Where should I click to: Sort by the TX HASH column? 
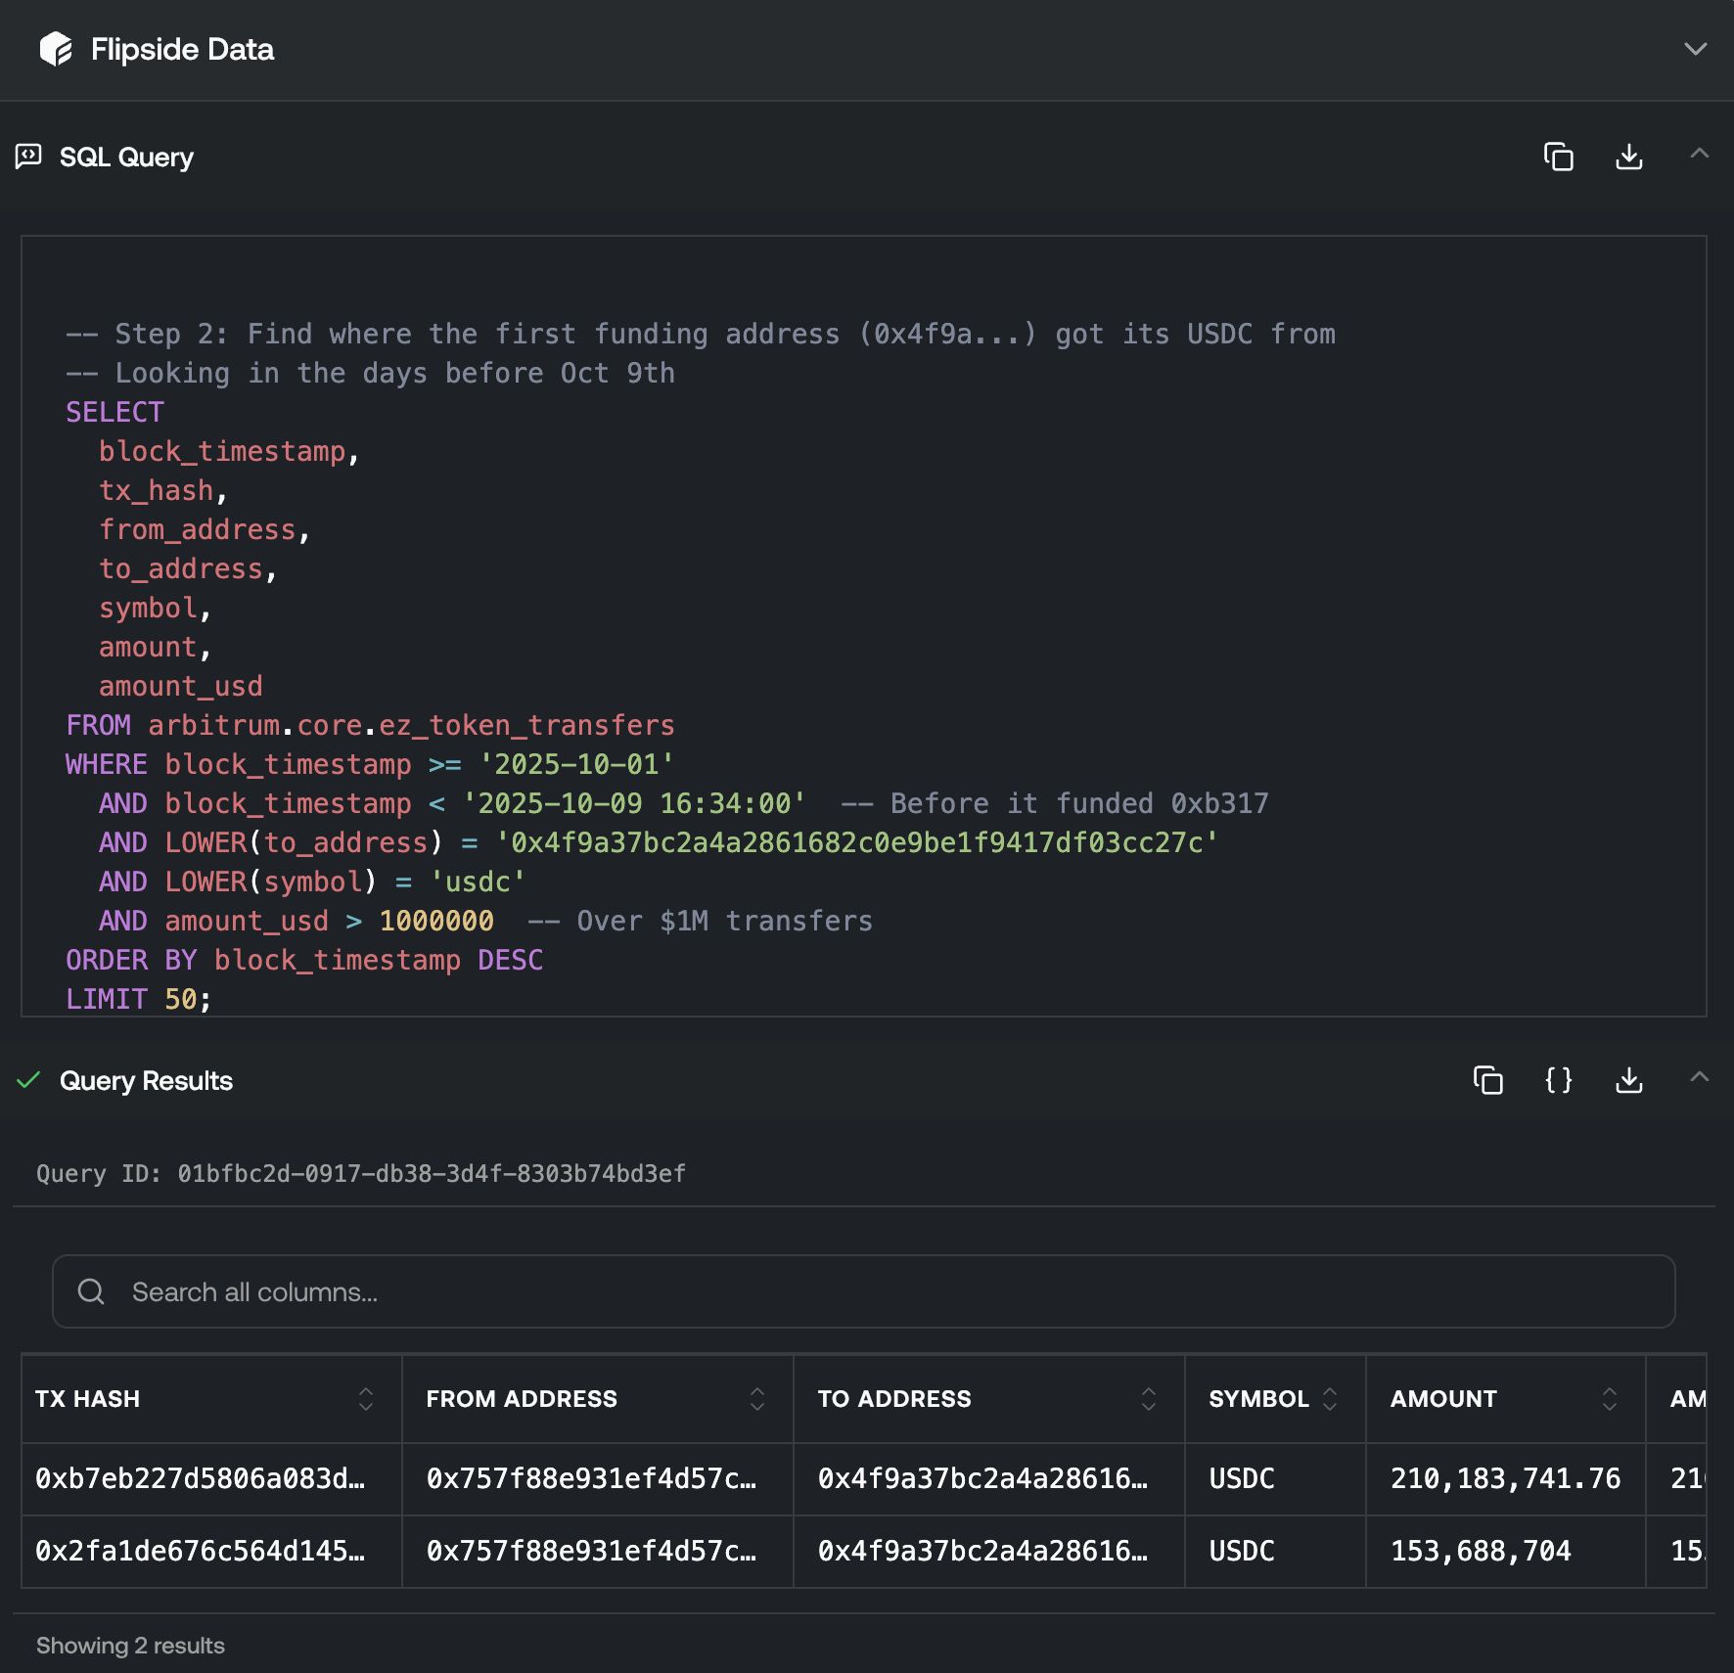coord(365,1399)
